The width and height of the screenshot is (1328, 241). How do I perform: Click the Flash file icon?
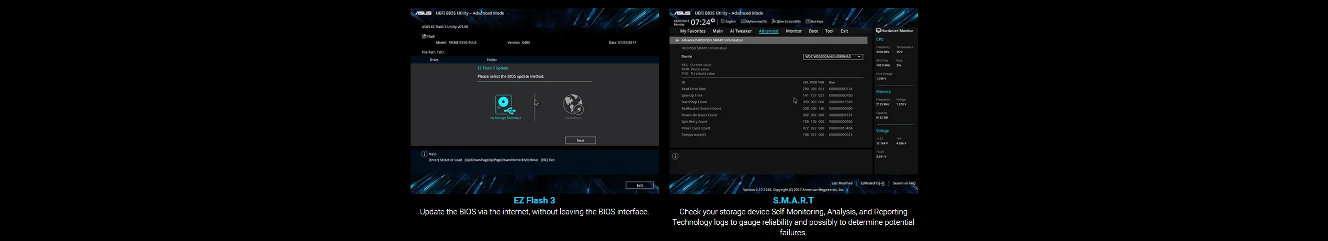[424, 37]
